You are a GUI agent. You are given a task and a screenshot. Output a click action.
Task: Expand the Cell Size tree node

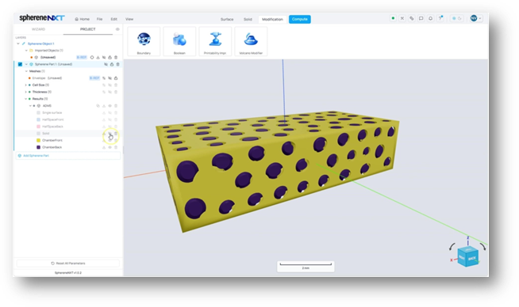(x=26, y=85)
